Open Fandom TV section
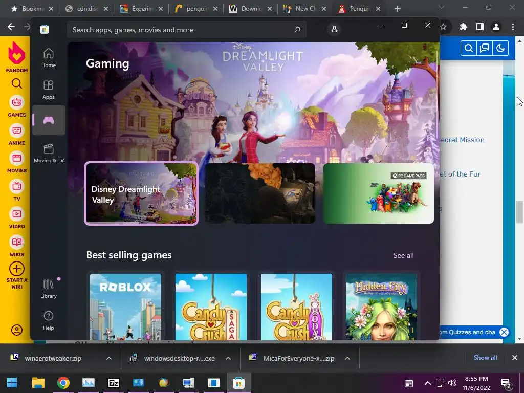This screenshot has height=393, width=524. click(17, 190)
